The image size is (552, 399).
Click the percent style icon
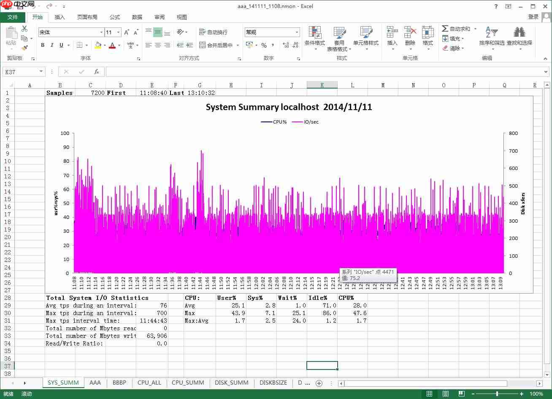(264, 45)
